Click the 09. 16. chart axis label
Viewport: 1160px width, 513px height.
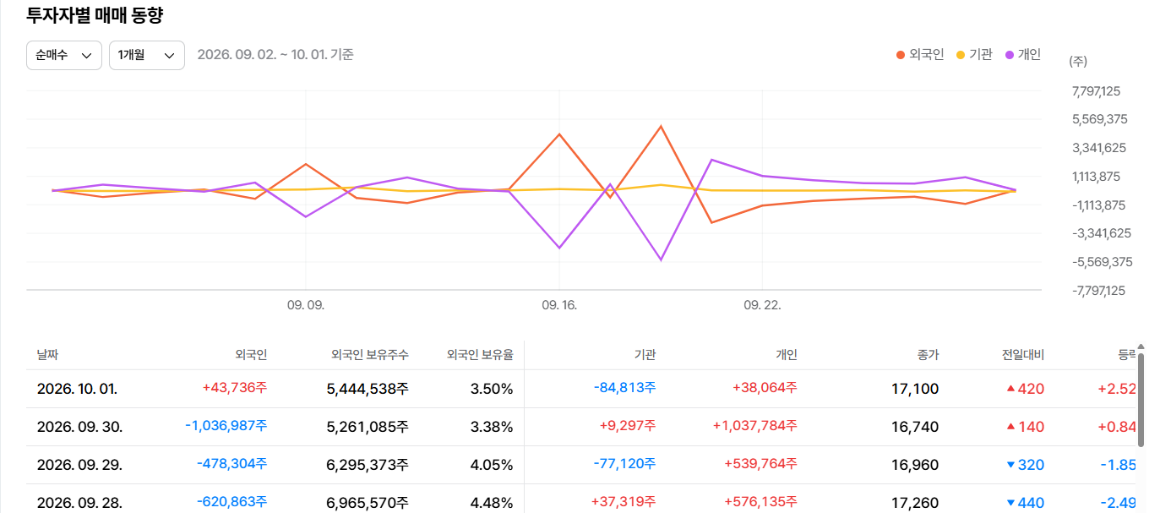pyautogui.click(x=559, y=304)
